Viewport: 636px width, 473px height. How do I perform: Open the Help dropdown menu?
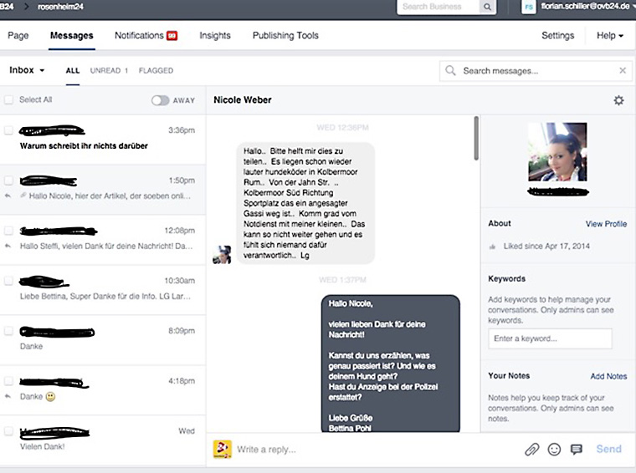(x=609, y=36)
